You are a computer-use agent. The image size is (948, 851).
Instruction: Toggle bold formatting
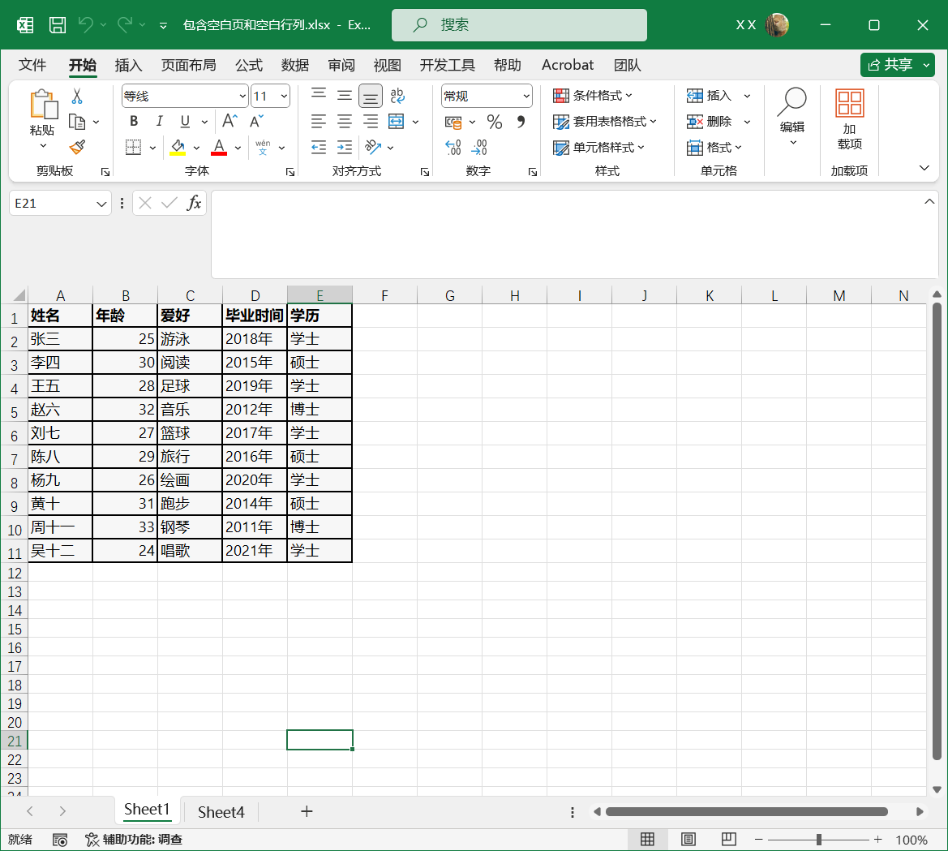click(133, 121)
